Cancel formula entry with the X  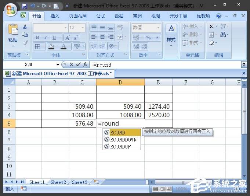[71, 64]
